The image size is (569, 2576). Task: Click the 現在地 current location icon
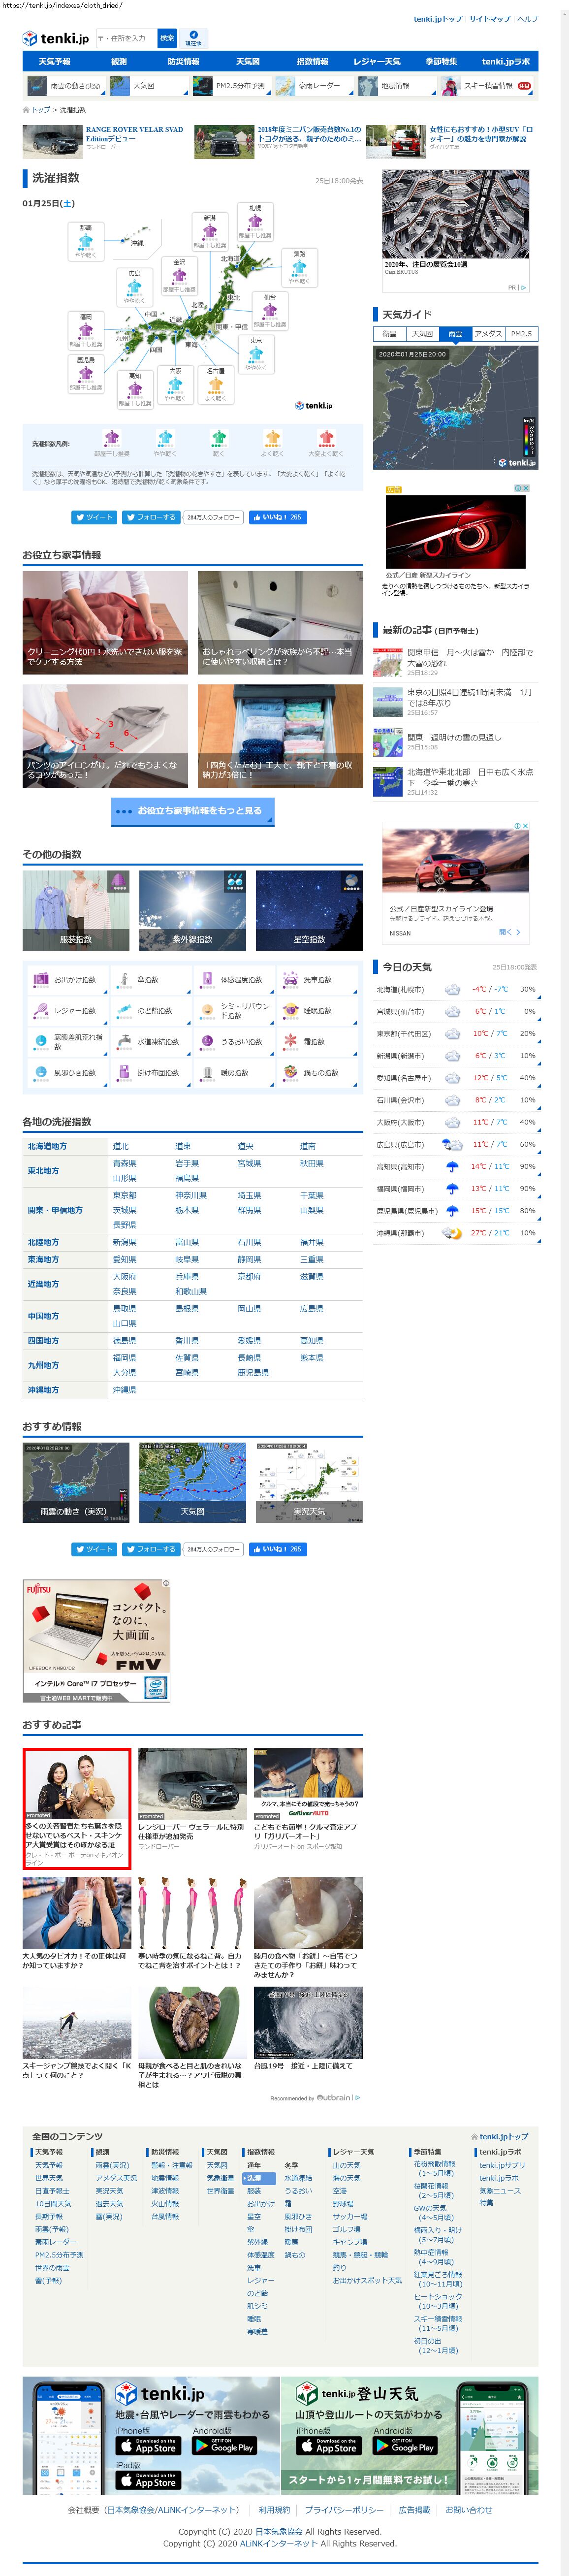(193, 36)
